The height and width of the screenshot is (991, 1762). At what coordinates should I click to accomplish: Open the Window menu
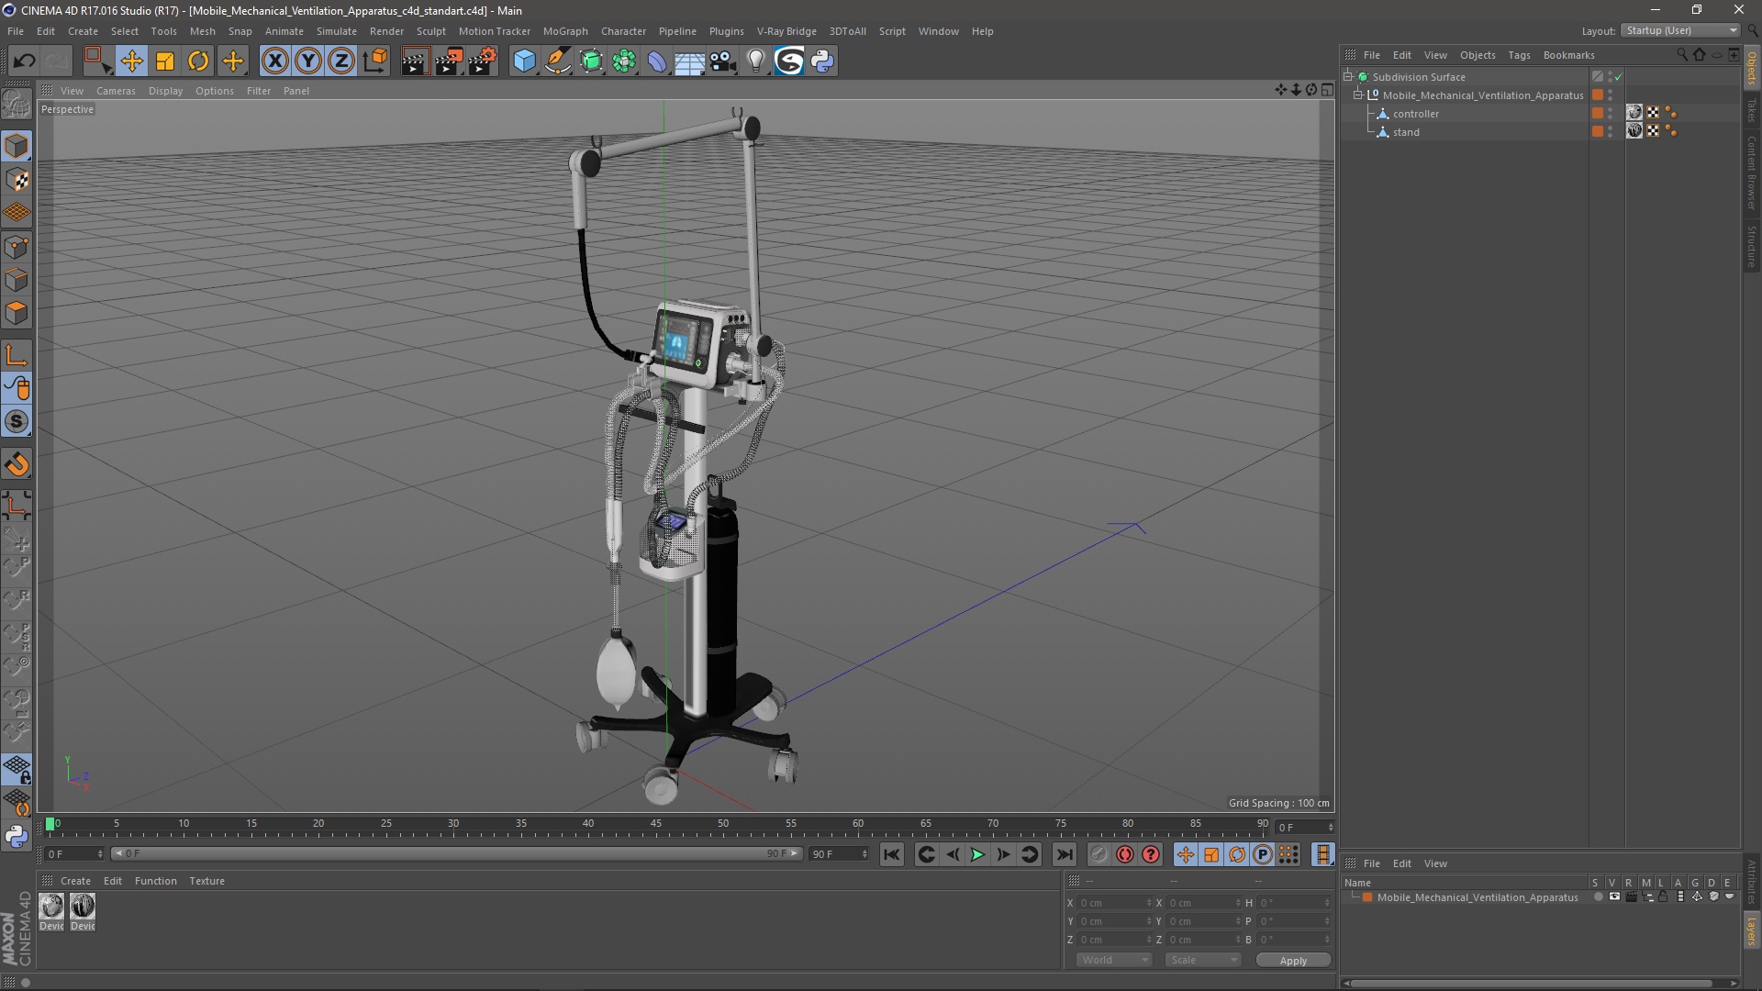coord(938,31)
